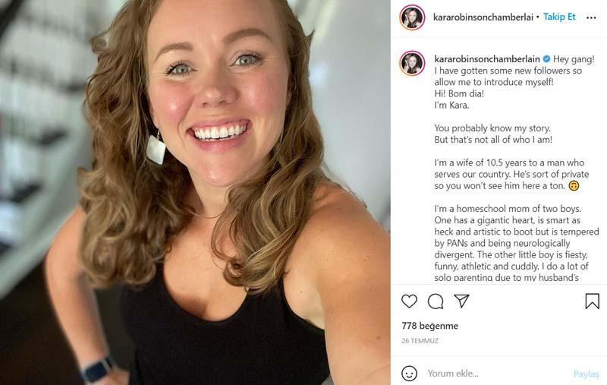Save post with the bookmark icon
This screenshot has height=385, width=607.
pos(592,301)
